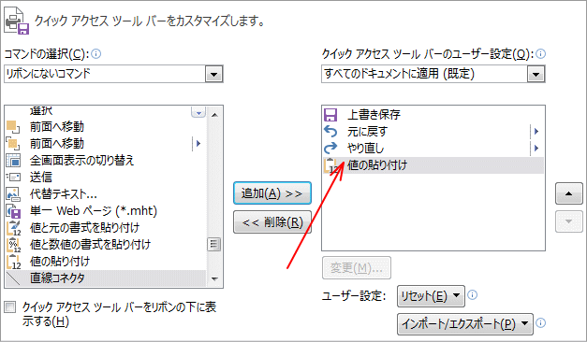Click the single web page mht icon

click(13, 211)
